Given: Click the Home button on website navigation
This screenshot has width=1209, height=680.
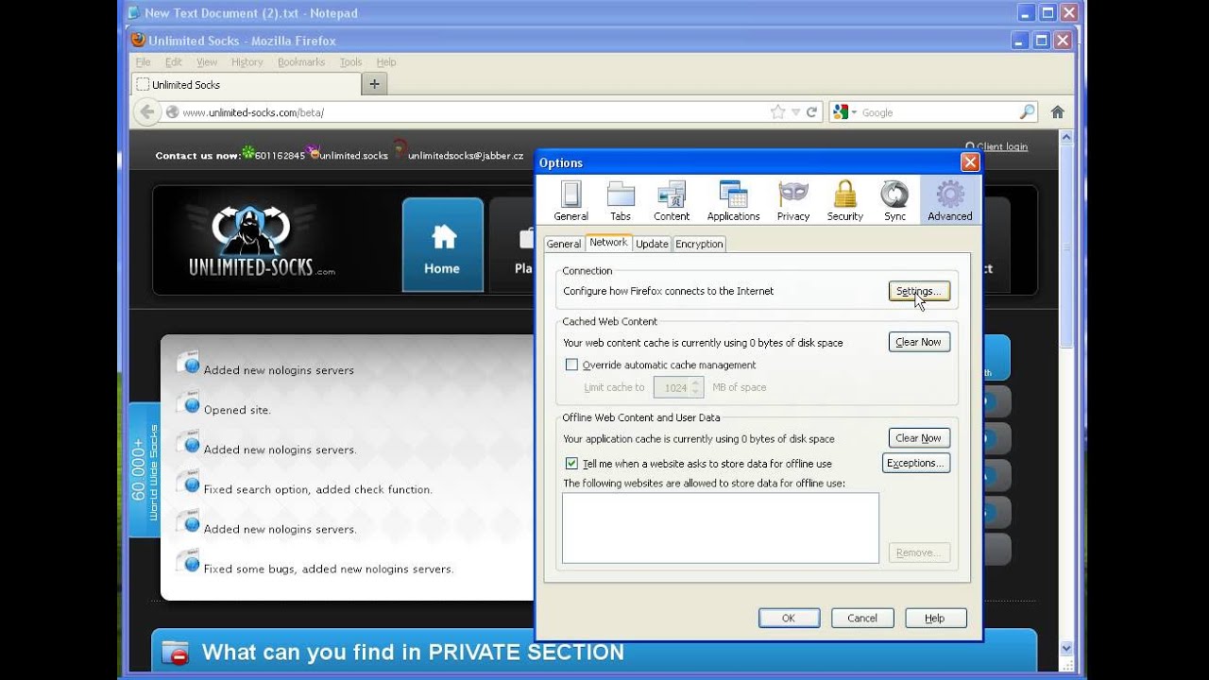Looking at the screenshot, I should [x=442, y=246].
